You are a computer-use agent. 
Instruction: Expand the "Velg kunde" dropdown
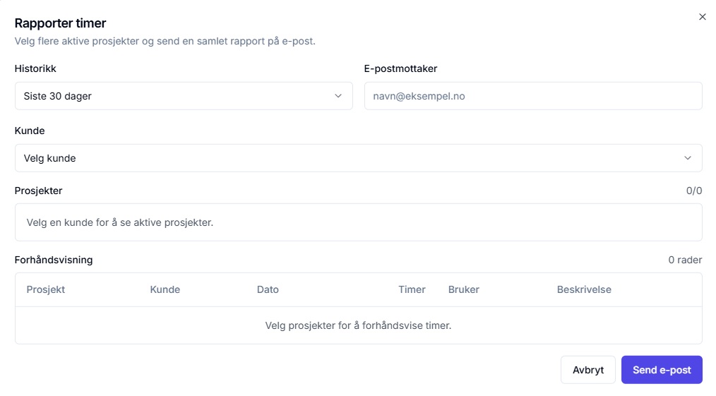click(x=358, y=158)
